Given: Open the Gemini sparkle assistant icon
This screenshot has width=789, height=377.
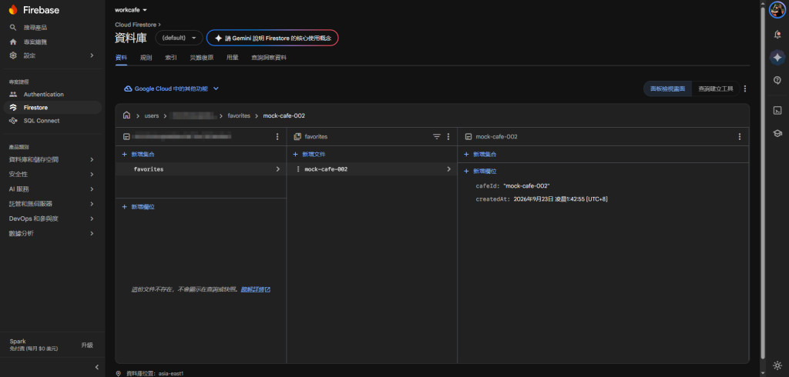Looking at the screenshot, I should click(x=777, y=57).
